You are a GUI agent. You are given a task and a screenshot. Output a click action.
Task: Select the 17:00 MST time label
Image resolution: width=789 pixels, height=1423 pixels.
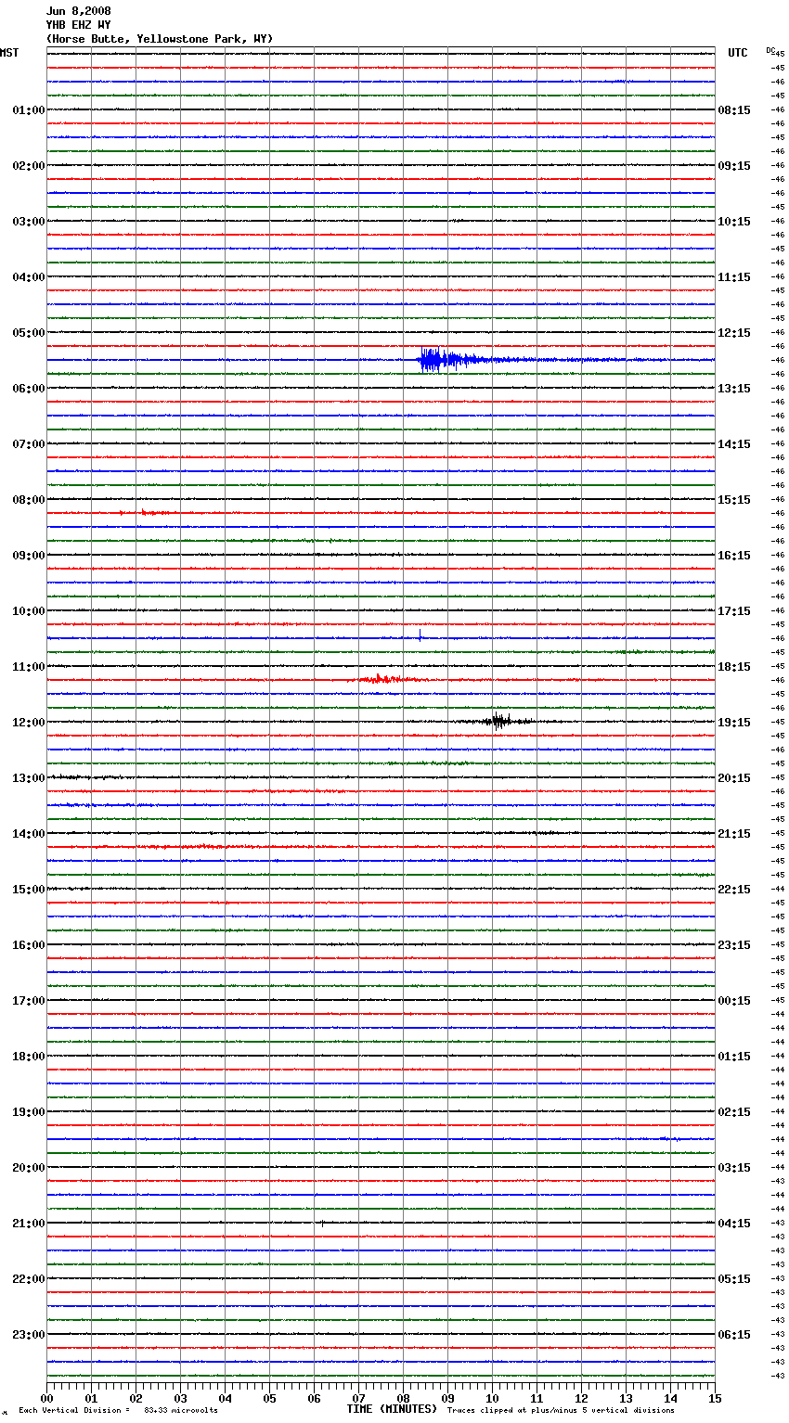pyautogui.click(x=28, y=1001)
